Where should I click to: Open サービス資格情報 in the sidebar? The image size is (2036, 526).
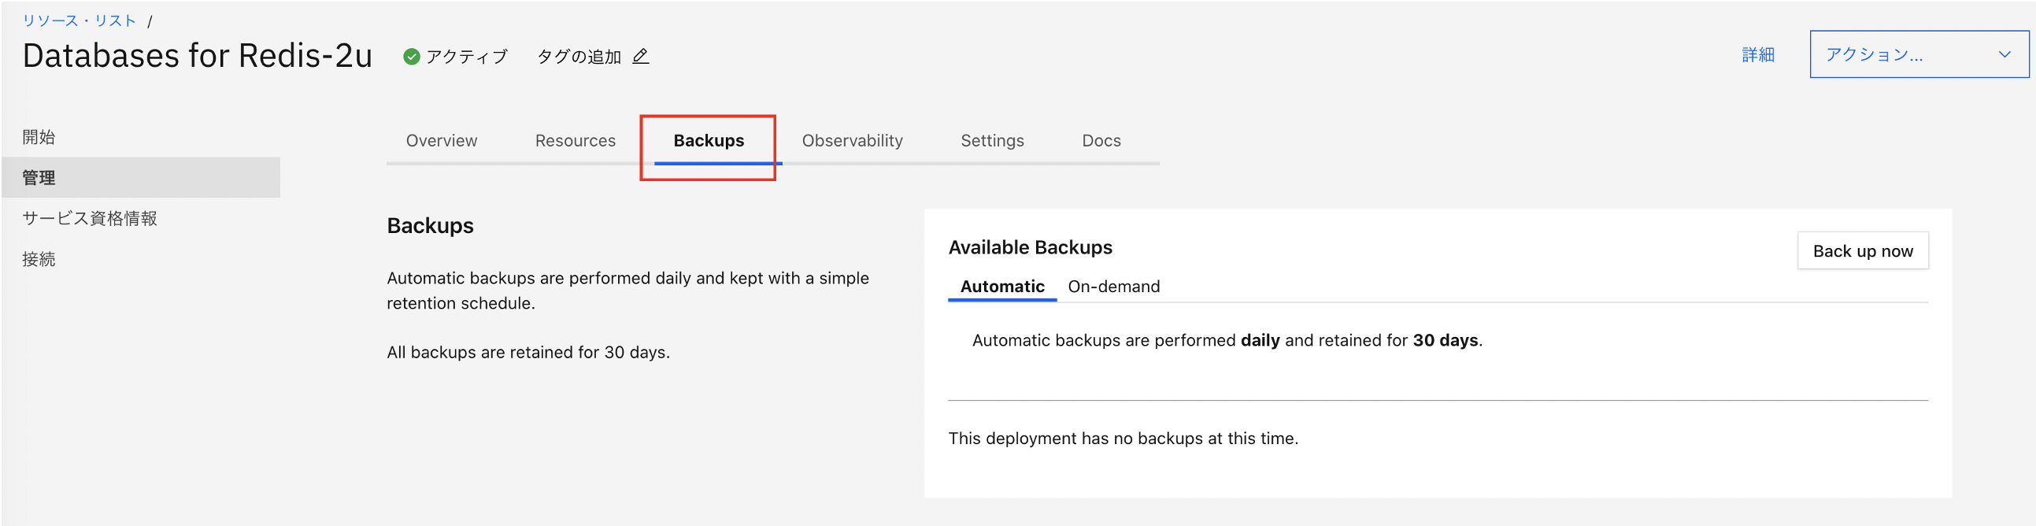coord(89,218)
